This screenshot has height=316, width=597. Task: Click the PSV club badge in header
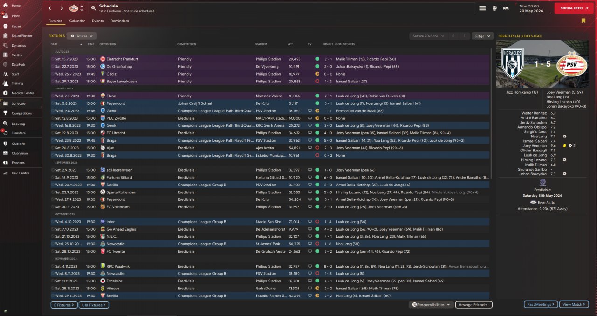(x=74, y=8)
